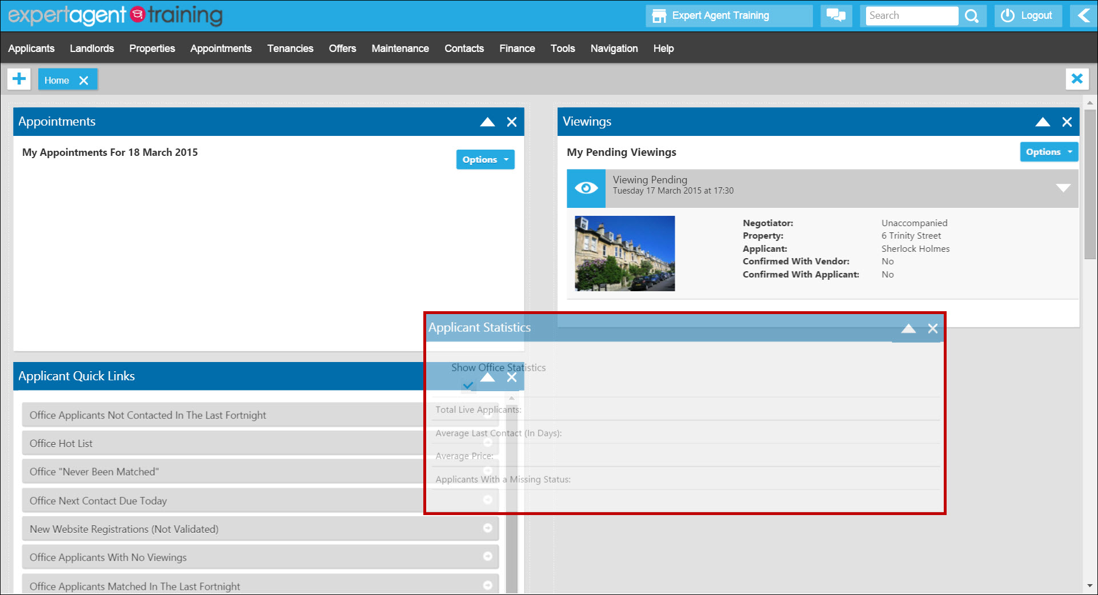The height and width of the screenshot is (595, 1098).
Task: Log out using the Logout button
Action: coord(1028,16)
